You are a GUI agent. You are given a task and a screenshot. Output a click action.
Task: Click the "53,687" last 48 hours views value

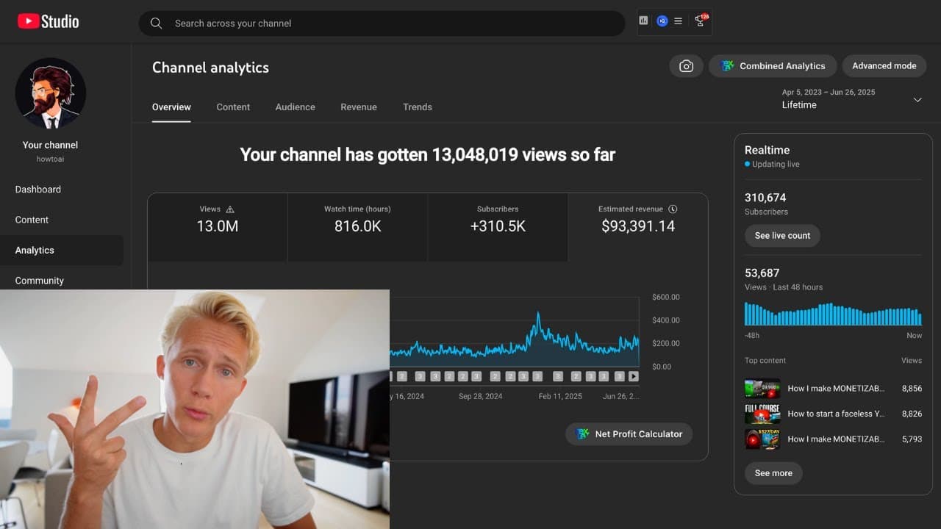(762, 273)
